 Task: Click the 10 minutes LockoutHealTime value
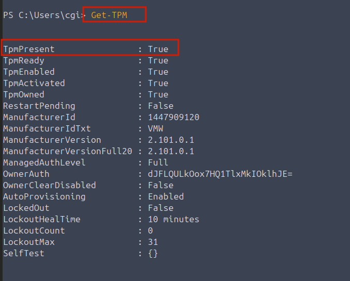[x=173, y=219]
